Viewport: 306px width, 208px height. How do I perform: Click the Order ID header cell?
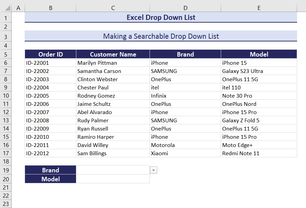[51, 54]
